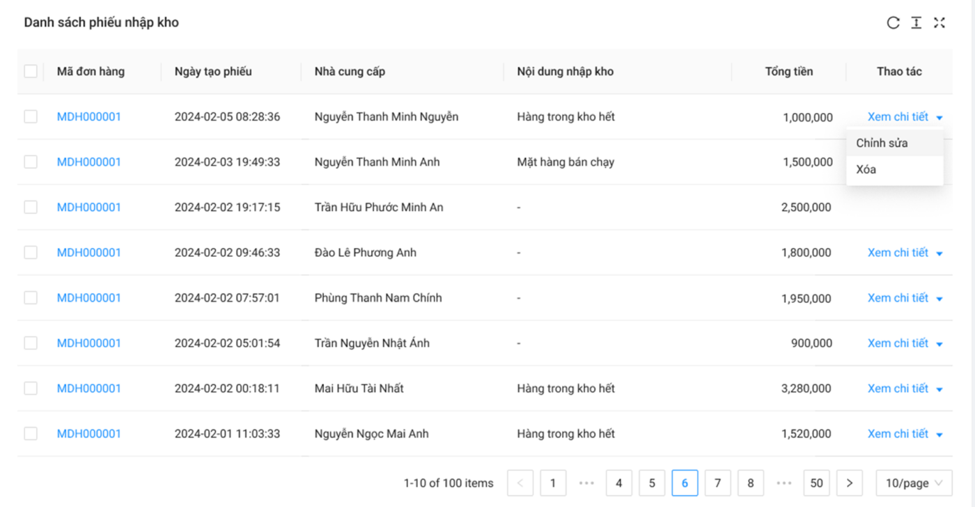The height and width of the screenshot is (507, 975).
Task: Click the Mặt hàng bán chạy cell
Action: pyautogui.click(x=565, y=162)
